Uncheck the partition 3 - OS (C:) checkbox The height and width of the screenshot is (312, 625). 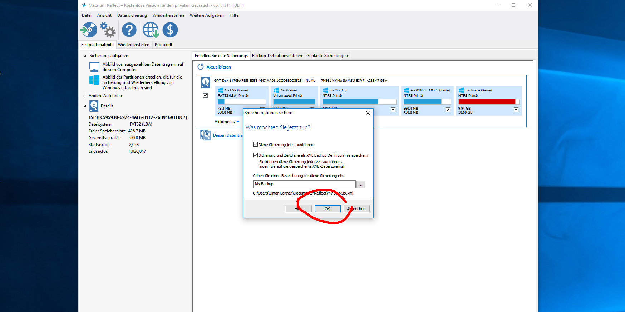(x=393, y=110)
